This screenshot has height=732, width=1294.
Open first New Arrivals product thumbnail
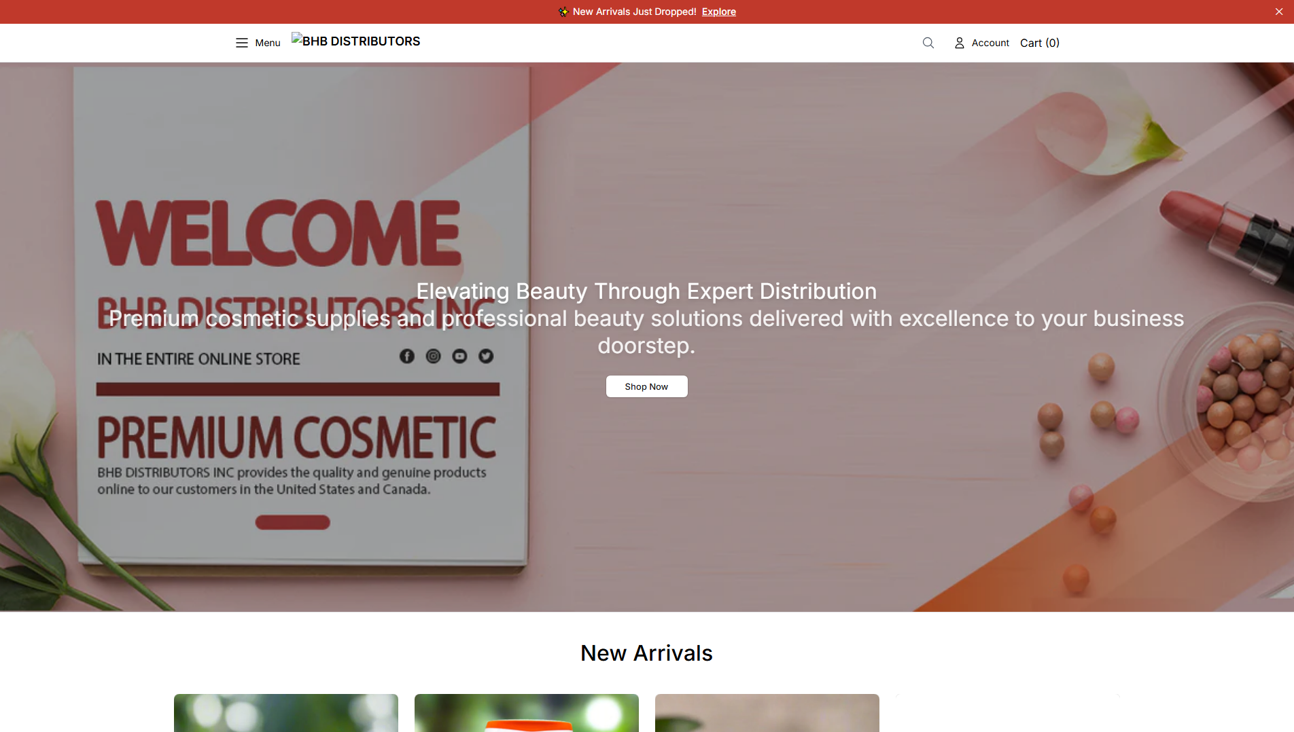point(286,713)
